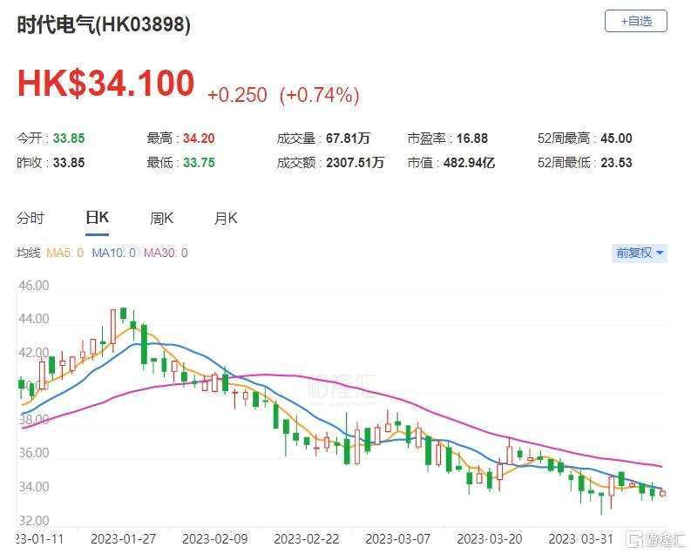Click the 最高 value 34.20
This screenshot has height=554, width=691.
click(x=199, y=138)
